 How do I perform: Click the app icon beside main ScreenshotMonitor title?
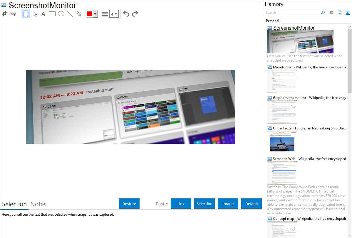coord(4,5)
